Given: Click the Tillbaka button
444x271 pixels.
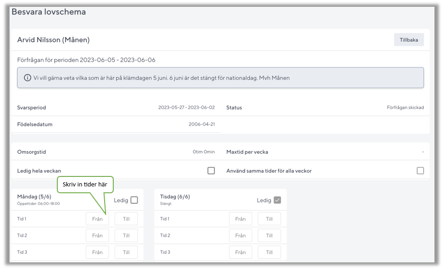Looking at the screenshot, I should click(409, 40).
